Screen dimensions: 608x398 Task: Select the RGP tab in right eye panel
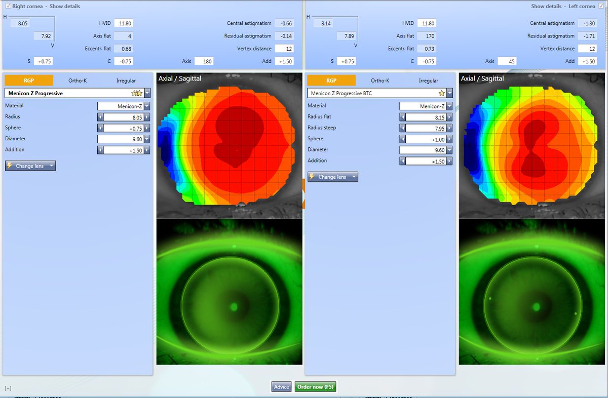pyautogui.click(x=29, y=81)
